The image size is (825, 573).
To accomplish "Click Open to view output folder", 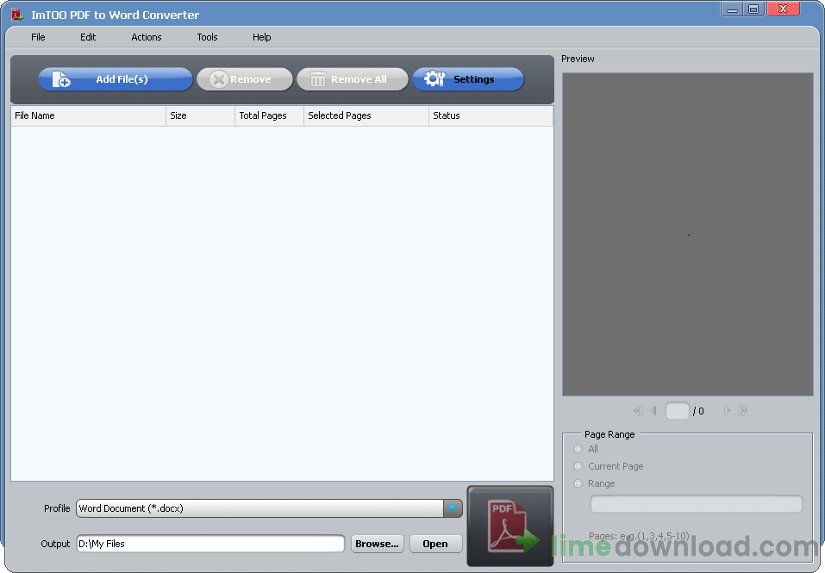I will (435, 544).
